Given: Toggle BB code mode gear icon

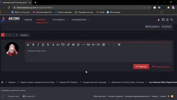Looking at the screenshot, I should pos(119,45).
